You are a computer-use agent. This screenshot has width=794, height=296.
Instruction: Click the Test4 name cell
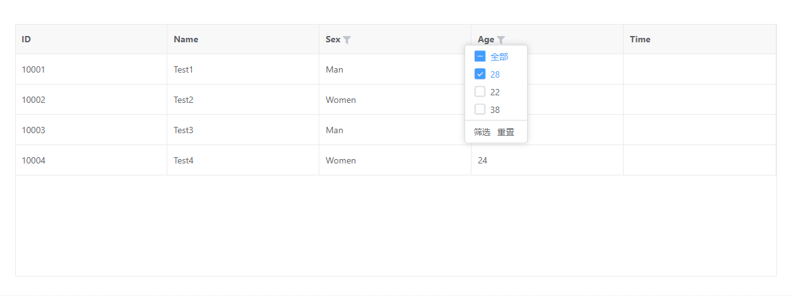click(184, 160)
